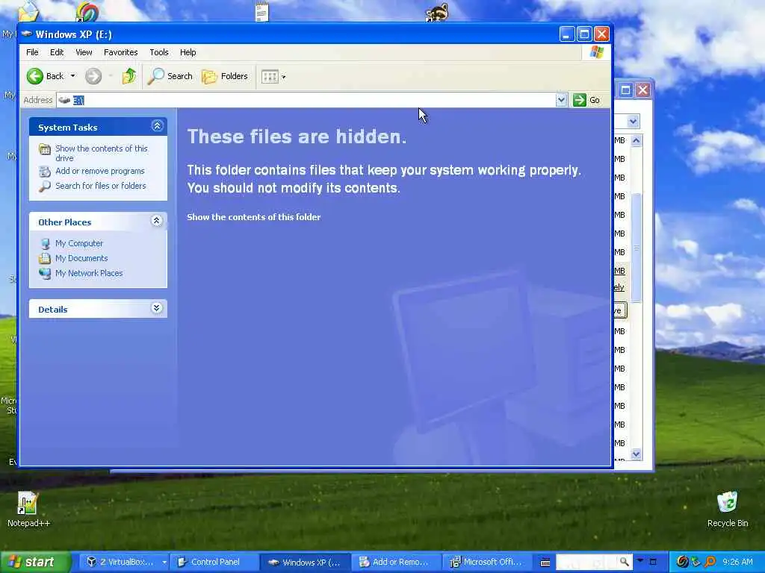Switch to Control Panel taskbar button

214,563
